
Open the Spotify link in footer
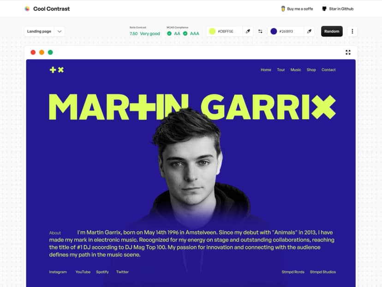click(102, 272)
